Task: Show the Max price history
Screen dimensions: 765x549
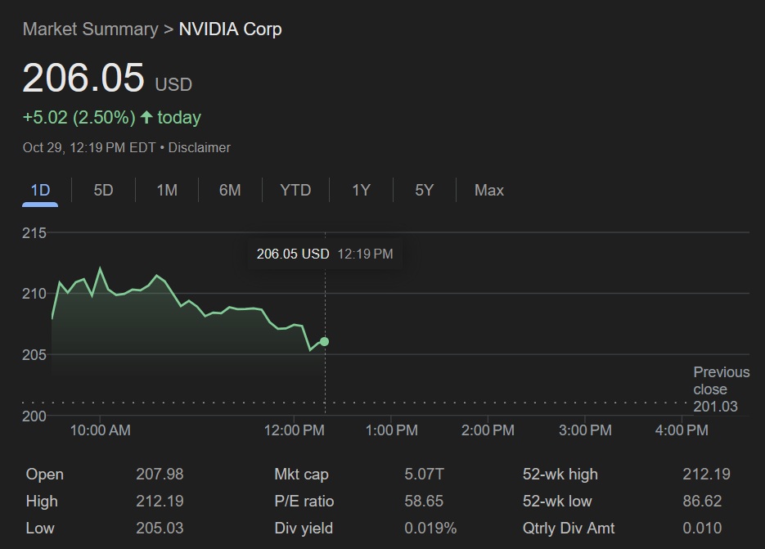Action: pyautogui.click(x=488, y=191)
